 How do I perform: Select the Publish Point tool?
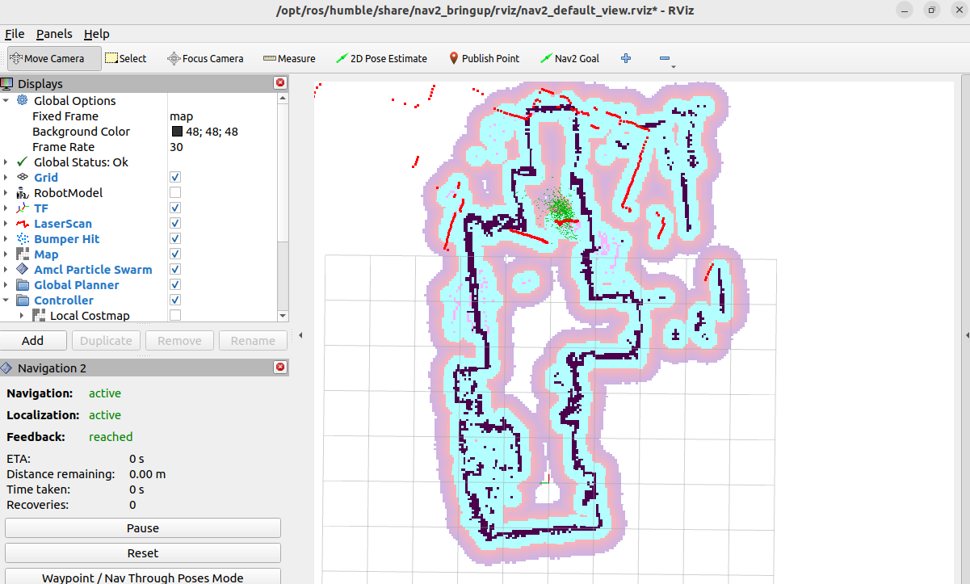484,58
